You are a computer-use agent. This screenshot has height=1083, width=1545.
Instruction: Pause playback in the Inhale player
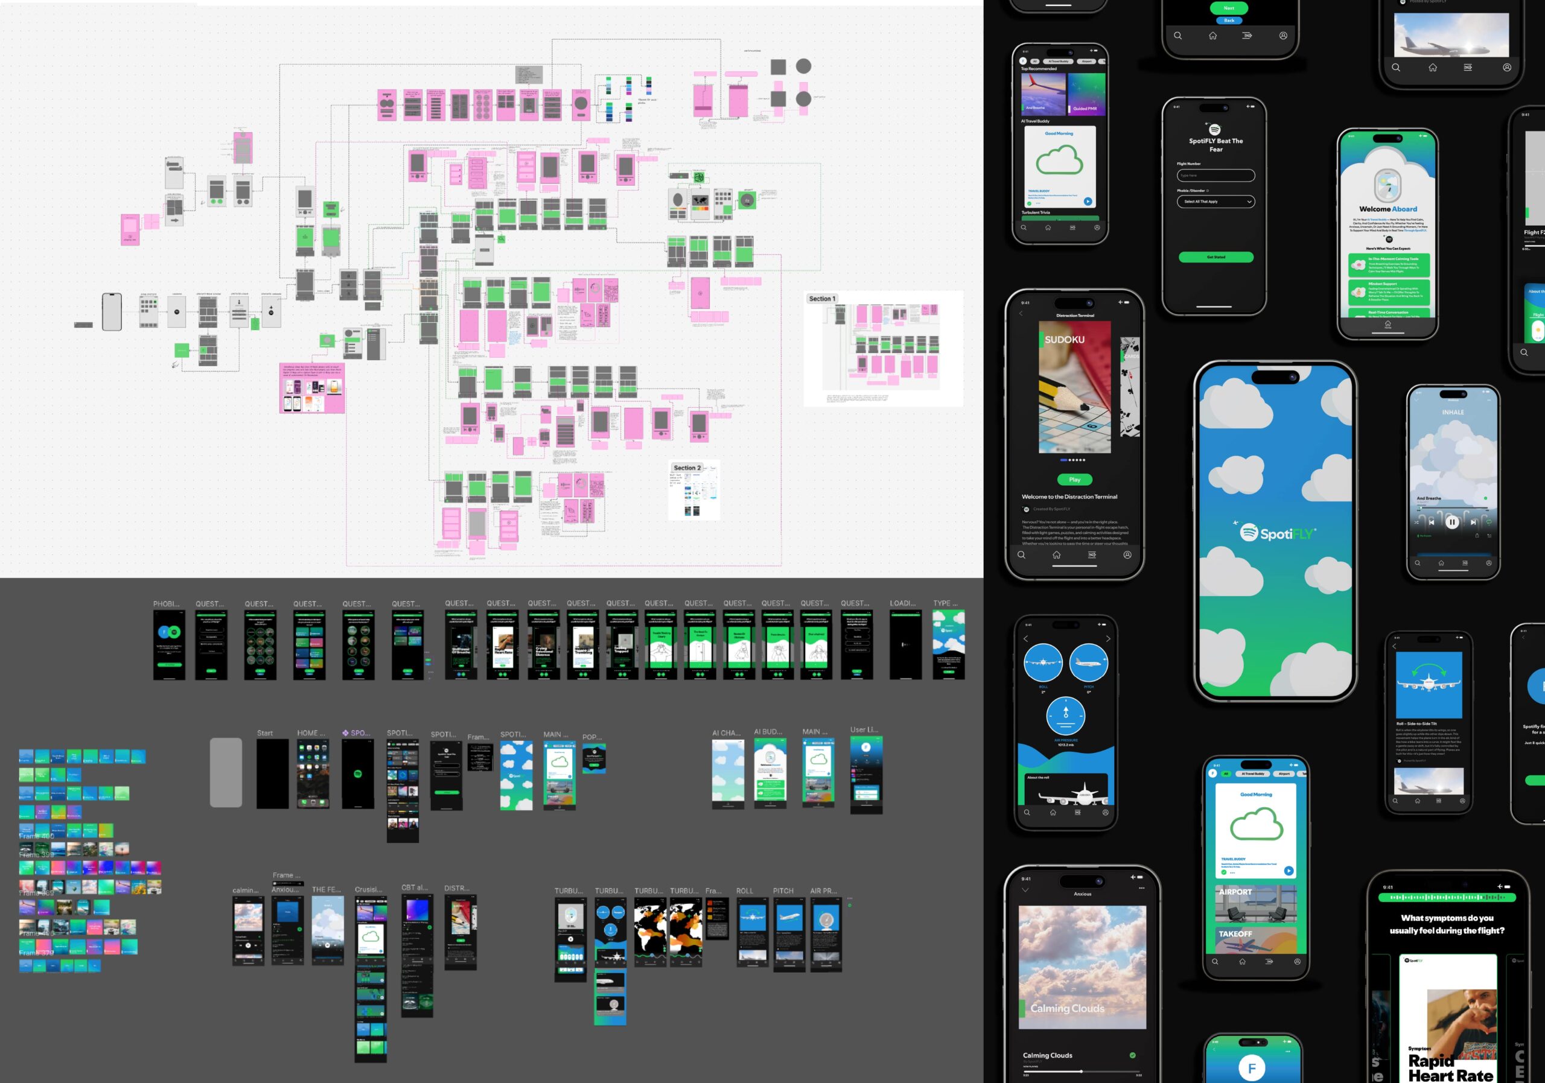[x=1452, y=522]
